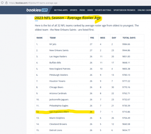Screen dimensions: 151x134
Task: Click total days value 9732.67
Action: point(126,99)
